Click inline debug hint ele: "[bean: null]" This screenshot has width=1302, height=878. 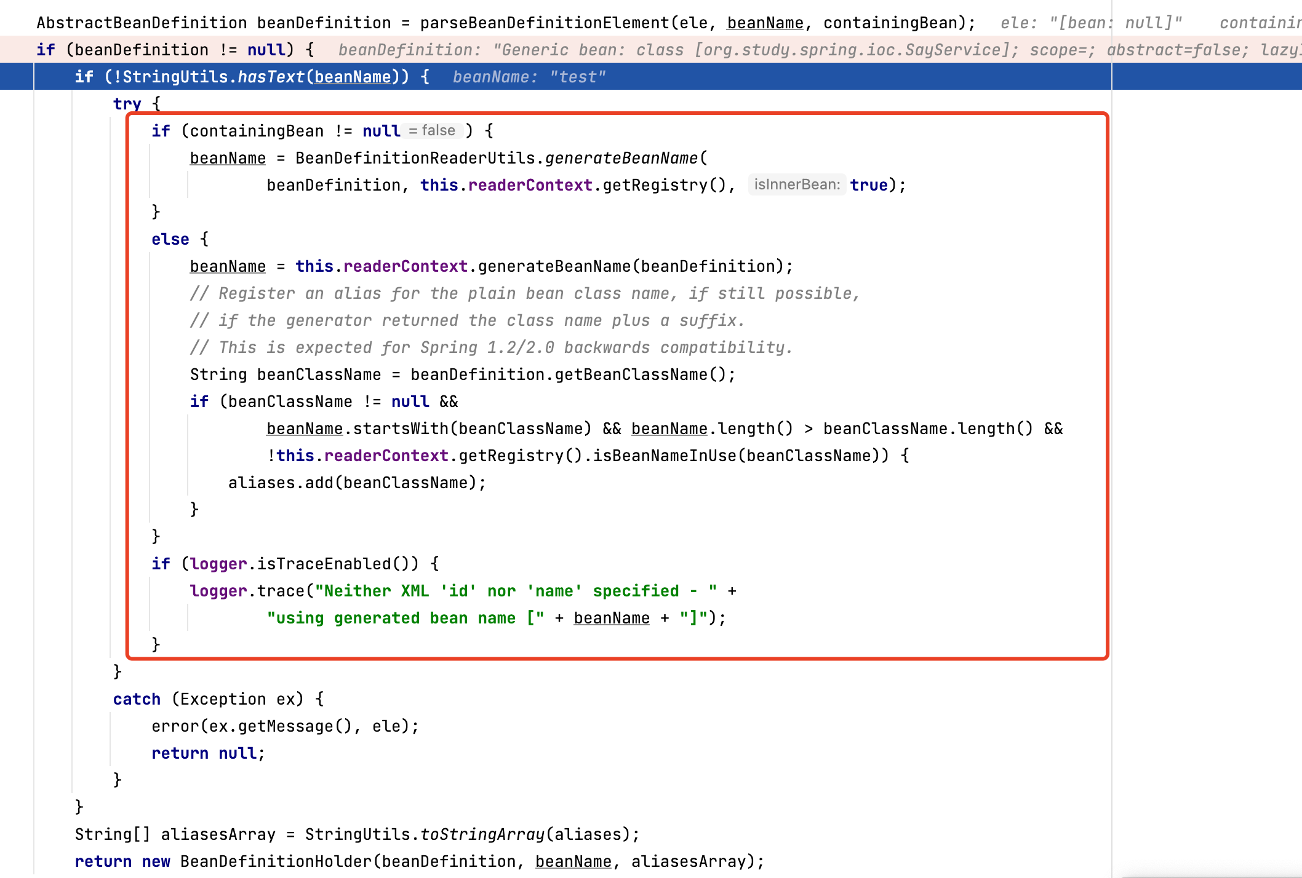pyautogui.click(x=1091, y=23)
